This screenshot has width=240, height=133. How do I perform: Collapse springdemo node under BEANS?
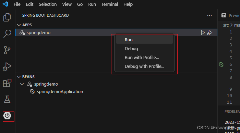tap(22, 84)
